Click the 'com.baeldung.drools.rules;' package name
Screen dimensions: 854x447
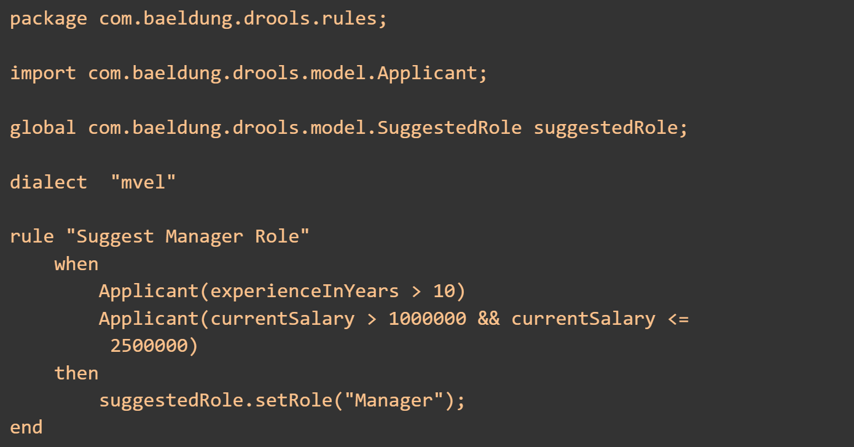click(x=243, y=18)
